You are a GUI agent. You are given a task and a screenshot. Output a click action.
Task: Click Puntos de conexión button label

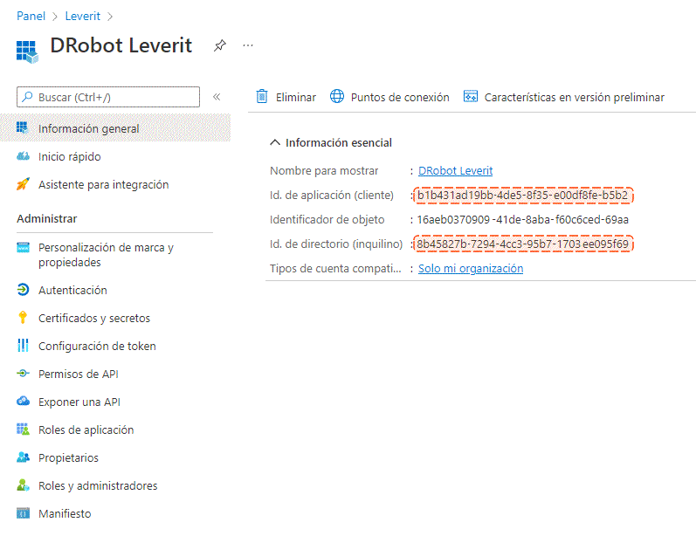[400, 97]
